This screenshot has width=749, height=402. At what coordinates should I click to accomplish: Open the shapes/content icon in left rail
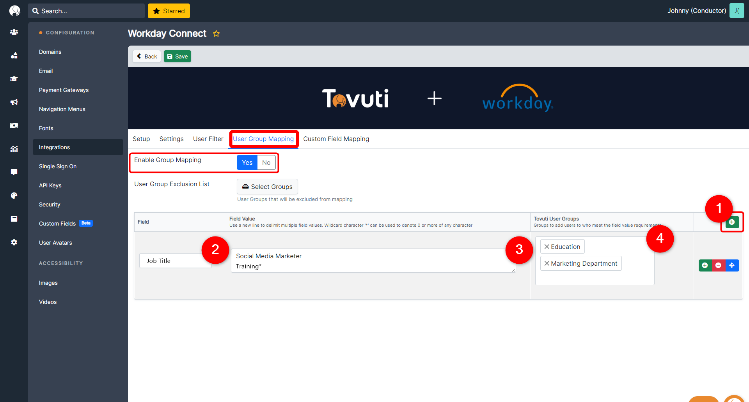point(14,55)
